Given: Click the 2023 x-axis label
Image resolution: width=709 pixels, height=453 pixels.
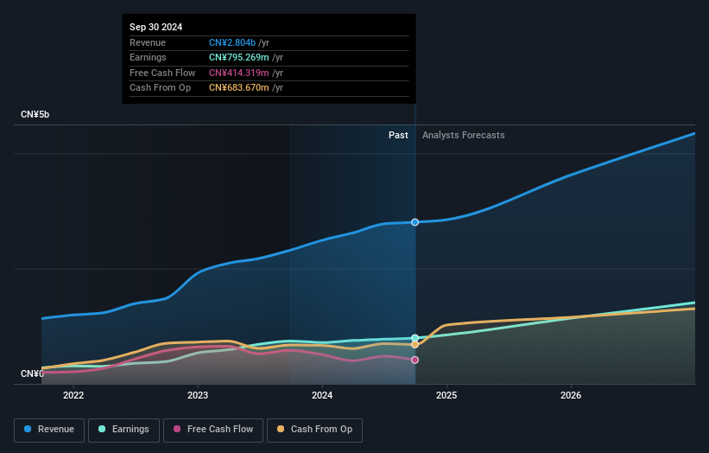Looking at the screenshot, I should click(x=198, y=396).
